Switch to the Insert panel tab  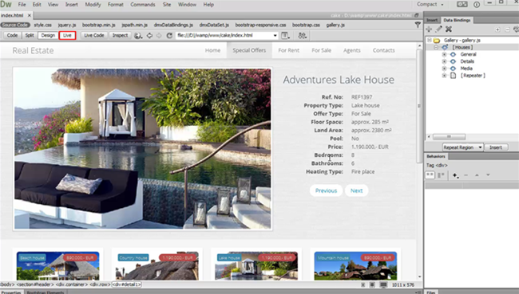click(432, 20)
